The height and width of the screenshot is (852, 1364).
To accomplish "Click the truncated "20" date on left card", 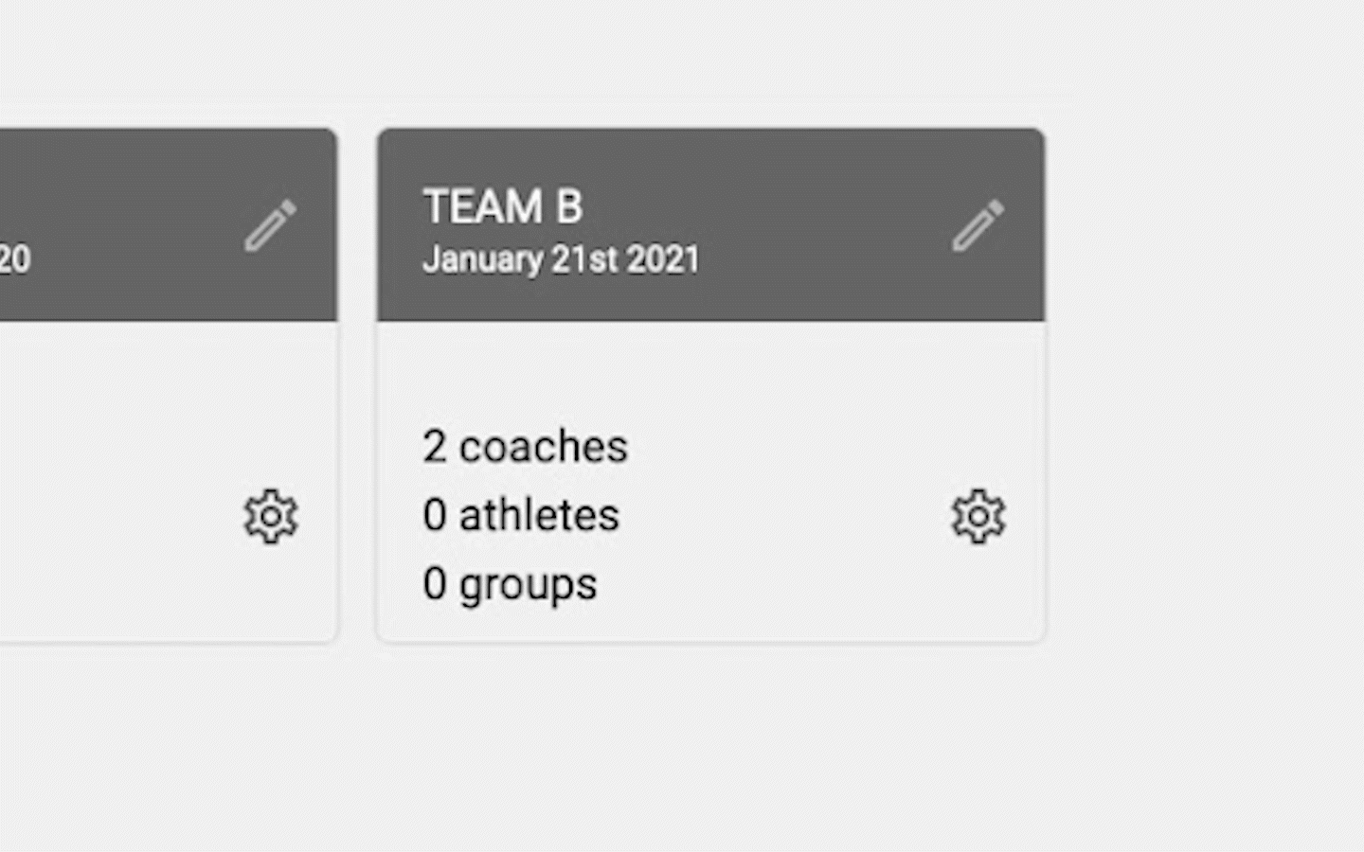I will tap(15, 259).
